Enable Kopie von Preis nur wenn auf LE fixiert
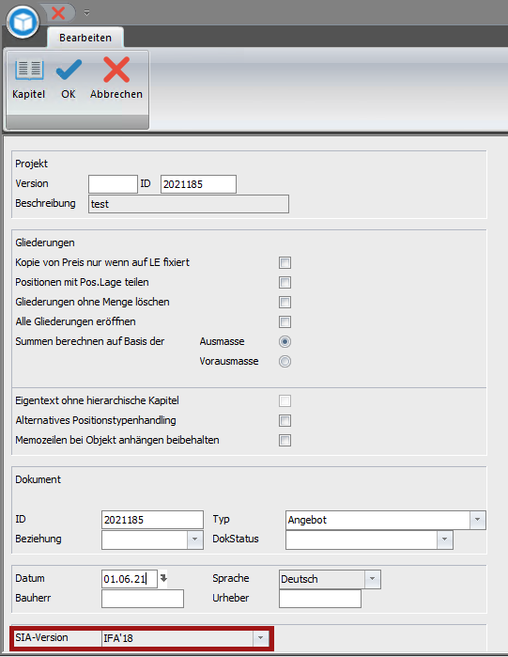Screen dimensions: 508x657 coord(285,263)
